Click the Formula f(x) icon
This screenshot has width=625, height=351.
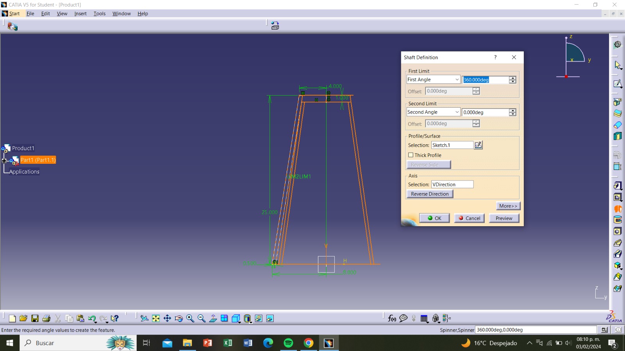click(x=392, y=319)
